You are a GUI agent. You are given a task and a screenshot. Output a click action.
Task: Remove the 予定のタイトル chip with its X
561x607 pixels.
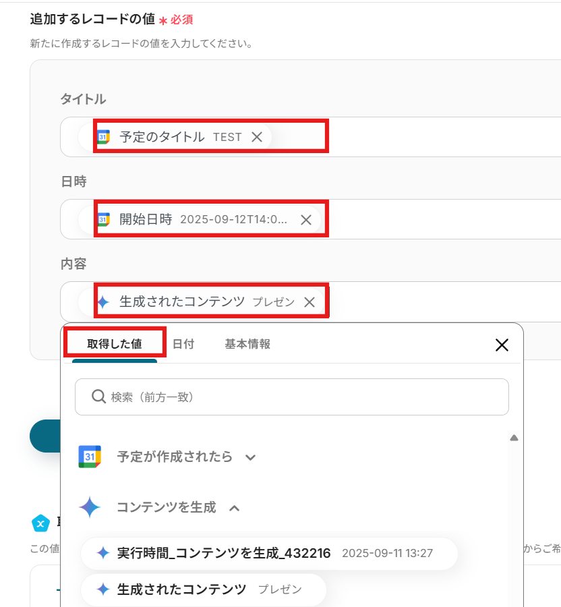(257, 137)
